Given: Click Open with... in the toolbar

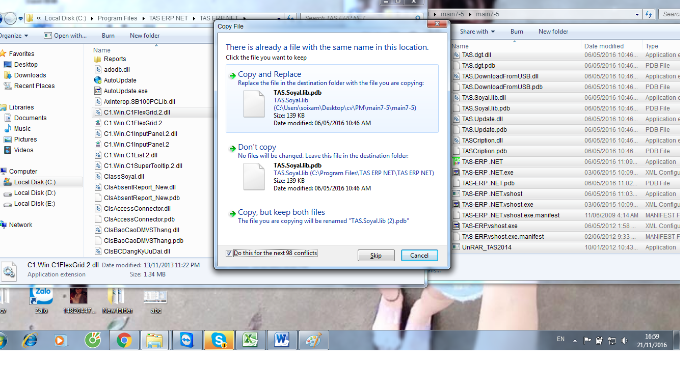Looking at the screenshot, I should (x=65, y=36).
